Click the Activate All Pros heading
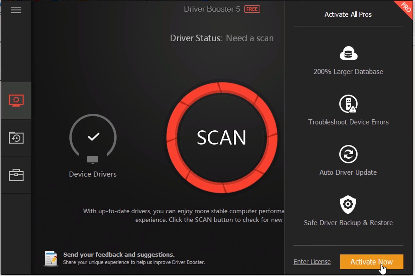Screen dimensions: 415x276 coord(348,14)
